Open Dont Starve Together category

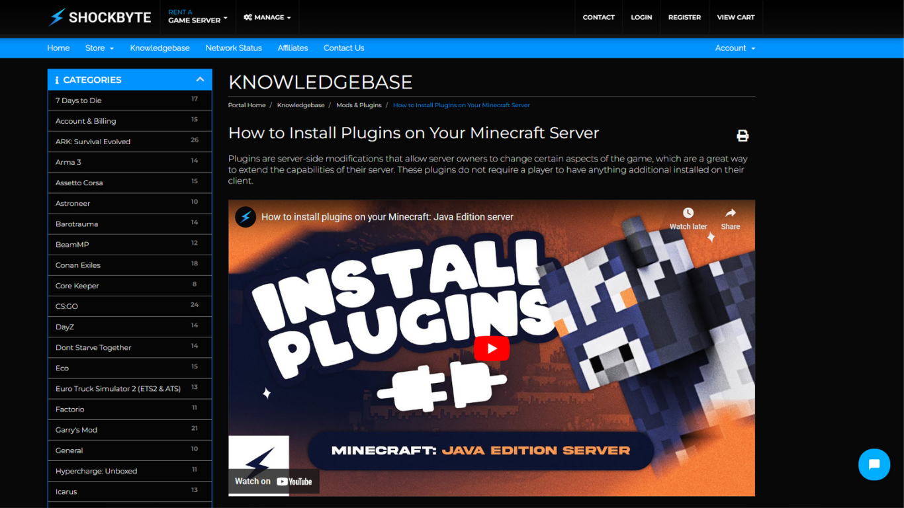click(130, 347)
